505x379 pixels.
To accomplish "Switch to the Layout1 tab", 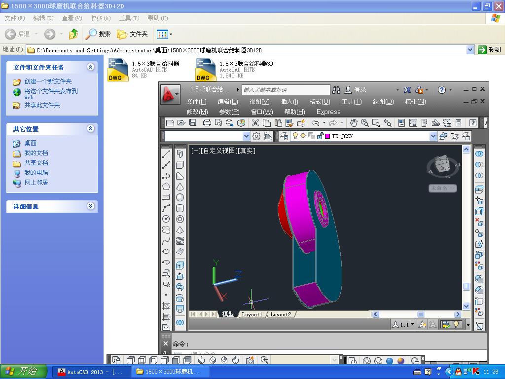I will point(252,314).
